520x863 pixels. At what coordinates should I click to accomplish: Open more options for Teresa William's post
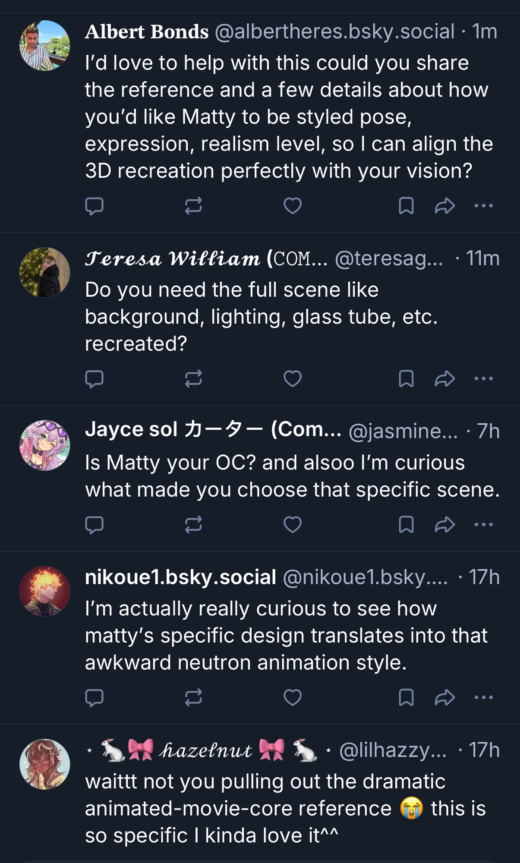pos(483,379)
